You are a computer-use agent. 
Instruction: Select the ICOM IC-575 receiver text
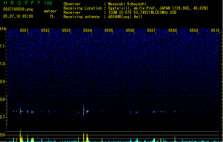pos(143,12)
